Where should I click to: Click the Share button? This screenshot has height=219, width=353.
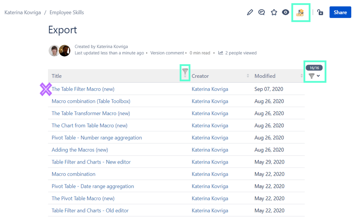pos(340,12)
